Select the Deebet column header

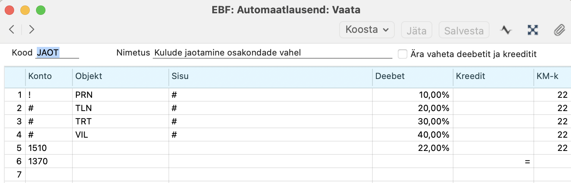pos(412,77)
